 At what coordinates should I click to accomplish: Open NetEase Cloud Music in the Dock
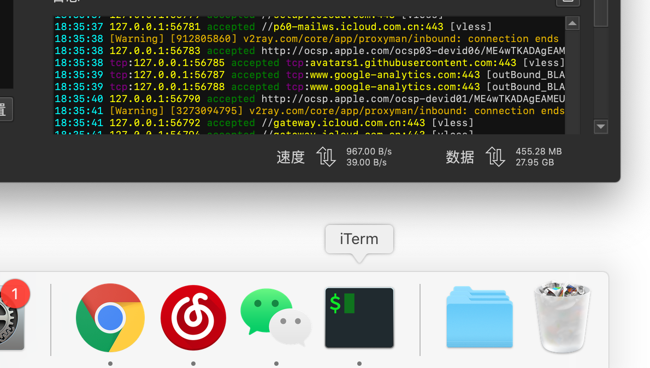point(193,318)
